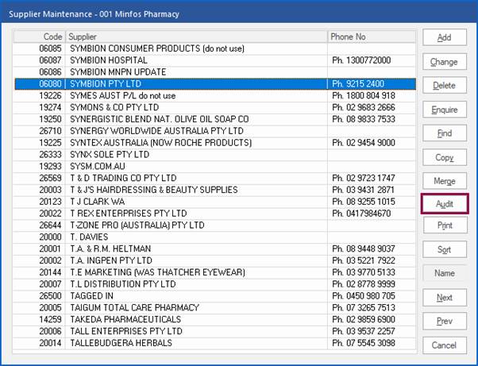This screenshot has width=478, height=366.
Task: Cancel the Supplier Maintenance window
Action: point(445,345)
